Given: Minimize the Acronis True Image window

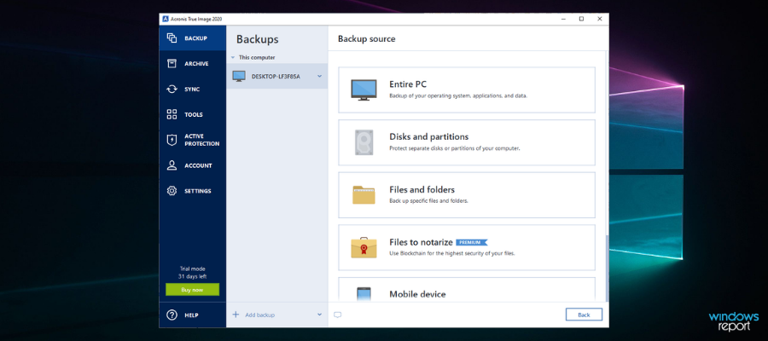Looking at the screenshot, I should coord(563,19).
